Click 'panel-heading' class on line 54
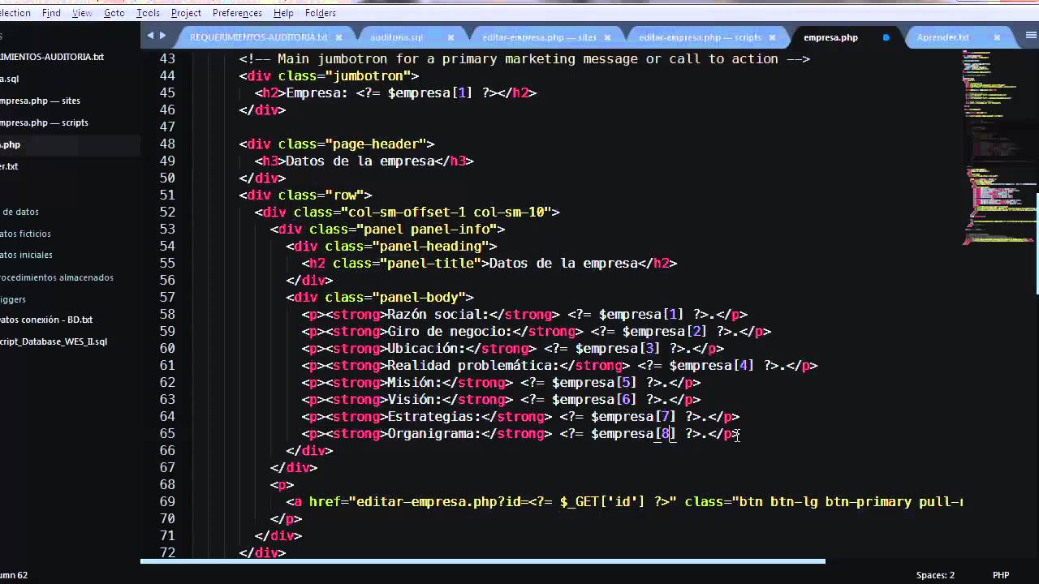1039x584 pixels. click(430, 246)
